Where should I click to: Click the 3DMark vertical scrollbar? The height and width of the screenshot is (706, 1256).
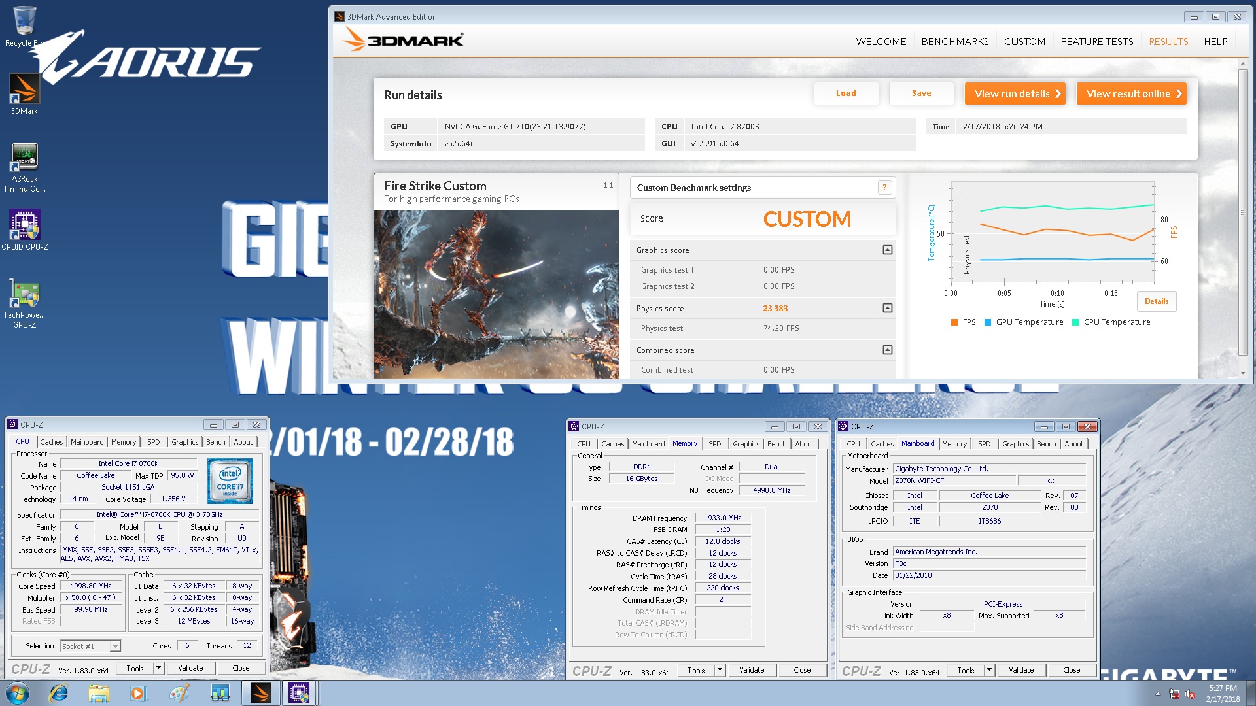pyautogui.click(x=1242, y=212)
